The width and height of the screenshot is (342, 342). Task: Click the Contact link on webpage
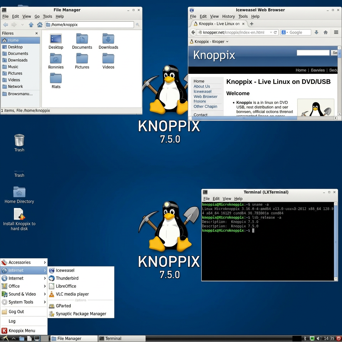(200, 115)
